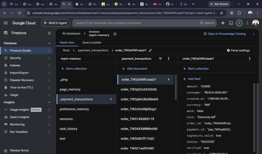The image size is (262, 154).
Task: Start collection in reach-memory panel
Action: [x=74, y=69]
